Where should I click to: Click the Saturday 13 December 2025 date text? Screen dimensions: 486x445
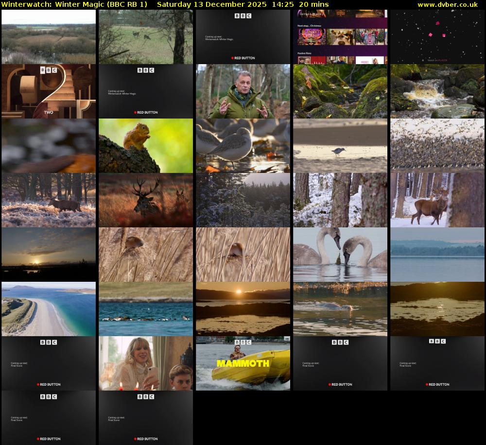(x=211, y=4)
